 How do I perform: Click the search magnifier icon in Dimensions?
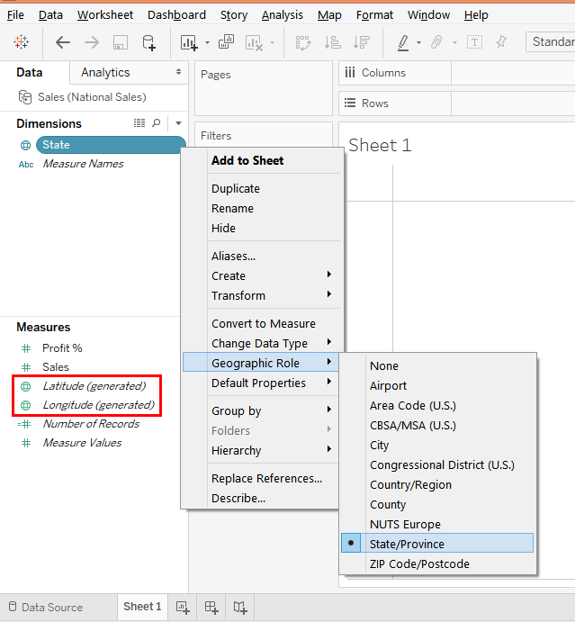157,123
